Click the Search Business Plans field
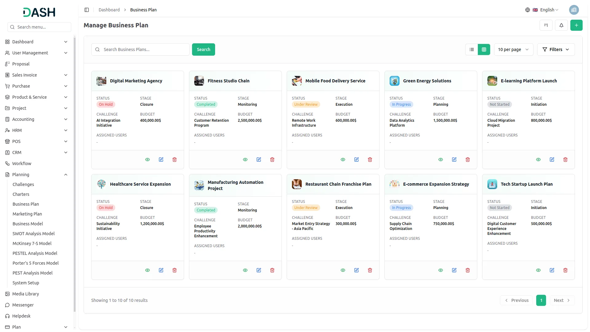The width and height of the screenshot is (590, 332). pos(140,49)
